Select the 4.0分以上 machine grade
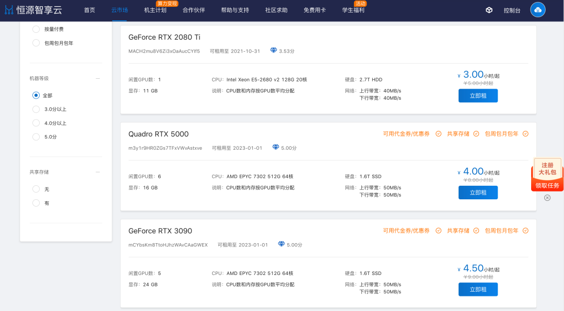Image resolution: width=564 pixels, height=311 pixels. (x=36, y=123)
